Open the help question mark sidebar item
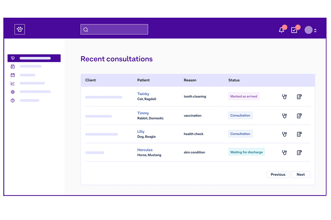 tap(13, 101)
